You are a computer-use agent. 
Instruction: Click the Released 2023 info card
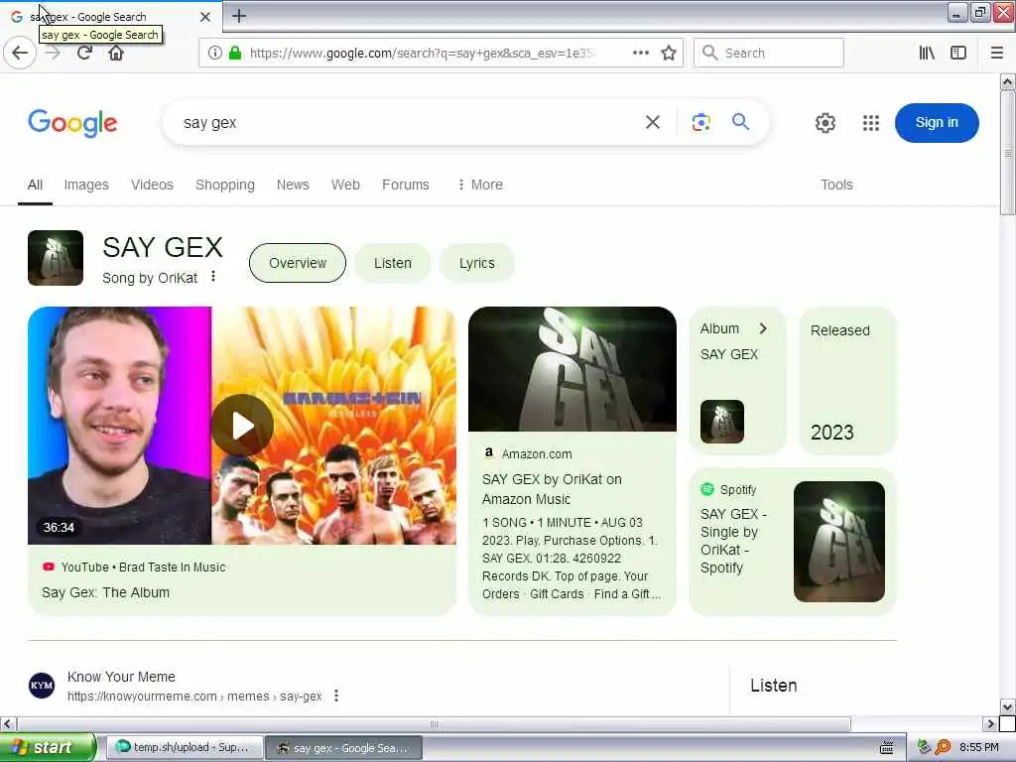pyautogui.click(x=847, y=381)
